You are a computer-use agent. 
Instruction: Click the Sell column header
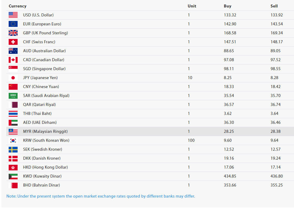tap(274, 6)
